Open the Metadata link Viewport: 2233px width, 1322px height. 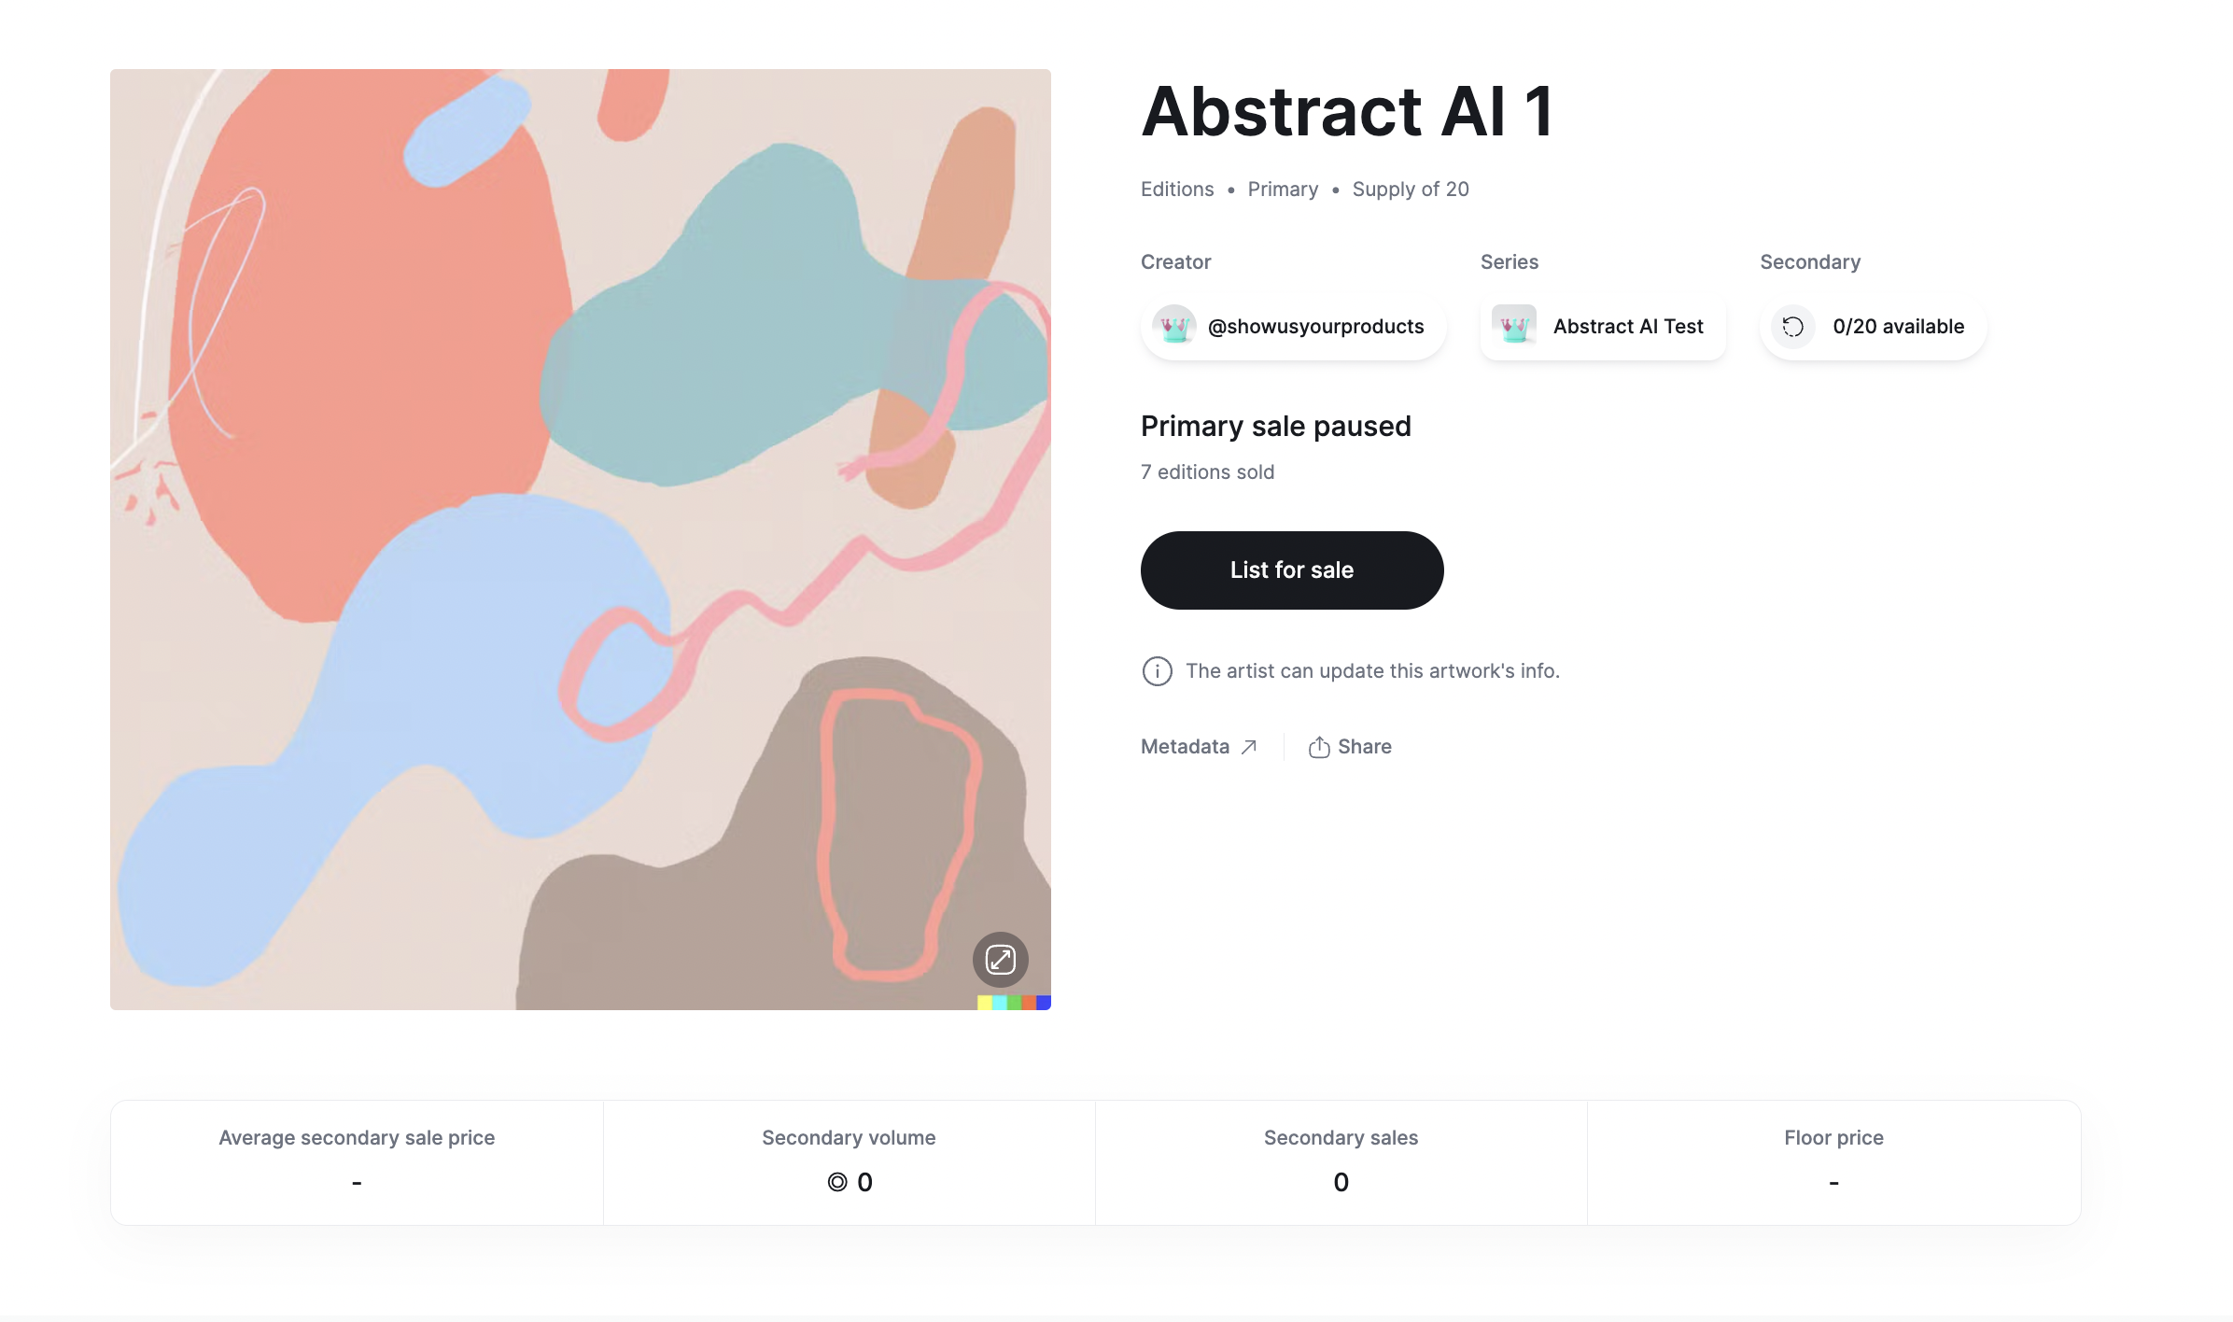click(1200, 747)
